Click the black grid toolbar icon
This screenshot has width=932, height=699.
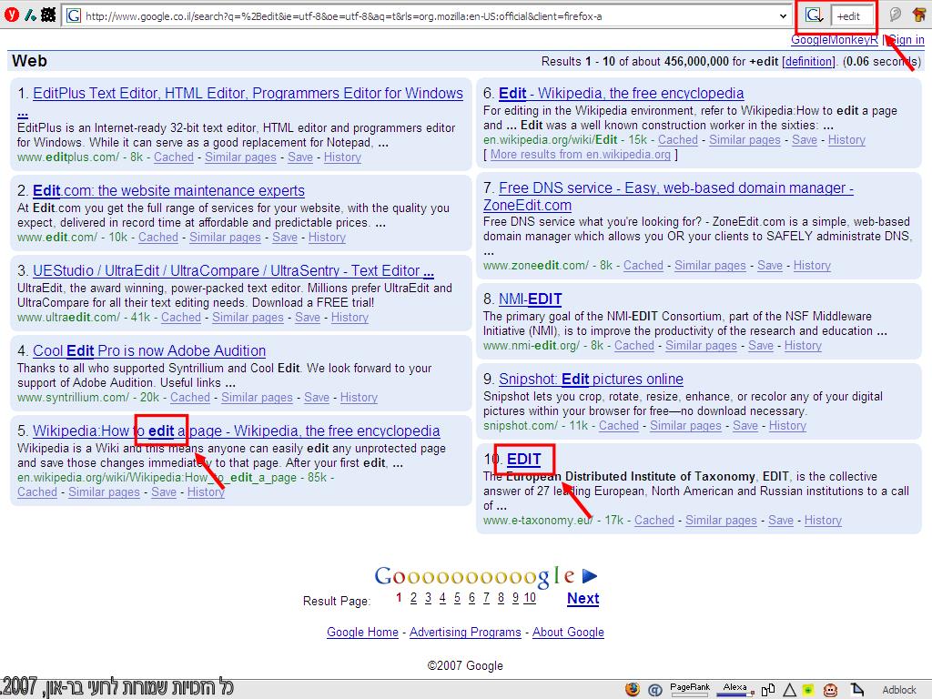pyautogui.click(x=48, y=15)
